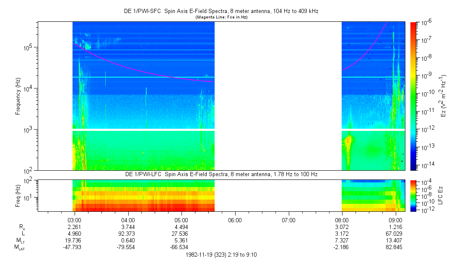Click the 03:00 time tick label

75,220
